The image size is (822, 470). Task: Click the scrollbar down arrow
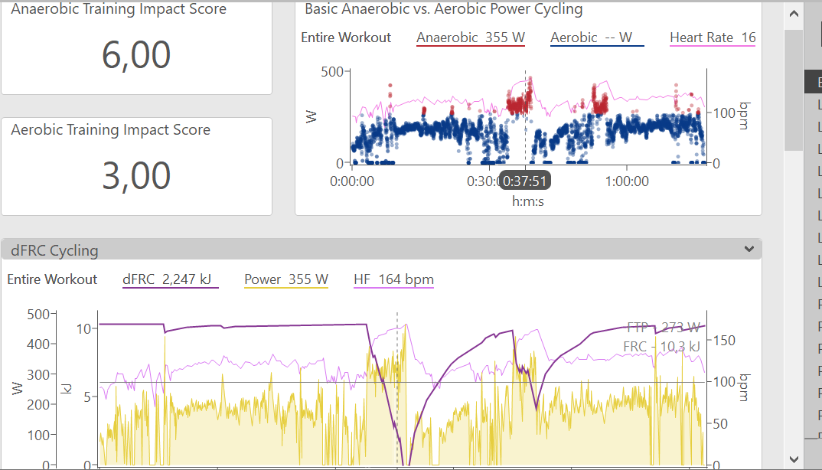click(794, 458)
